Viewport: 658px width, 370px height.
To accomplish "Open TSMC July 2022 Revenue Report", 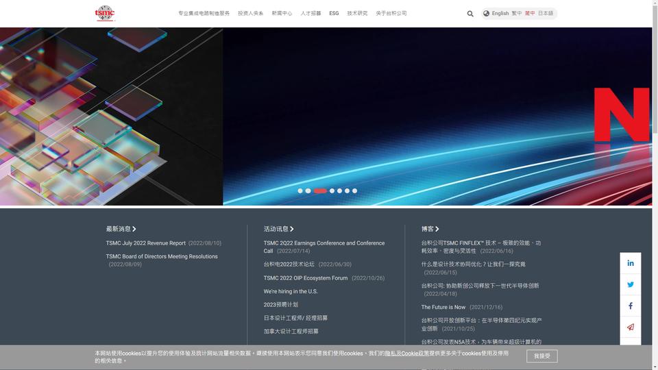I will pyautogui.click(x=145, y=243).
